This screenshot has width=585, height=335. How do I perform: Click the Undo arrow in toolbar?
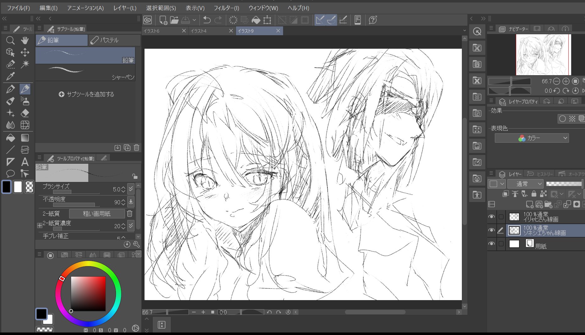tap(207, 20)
